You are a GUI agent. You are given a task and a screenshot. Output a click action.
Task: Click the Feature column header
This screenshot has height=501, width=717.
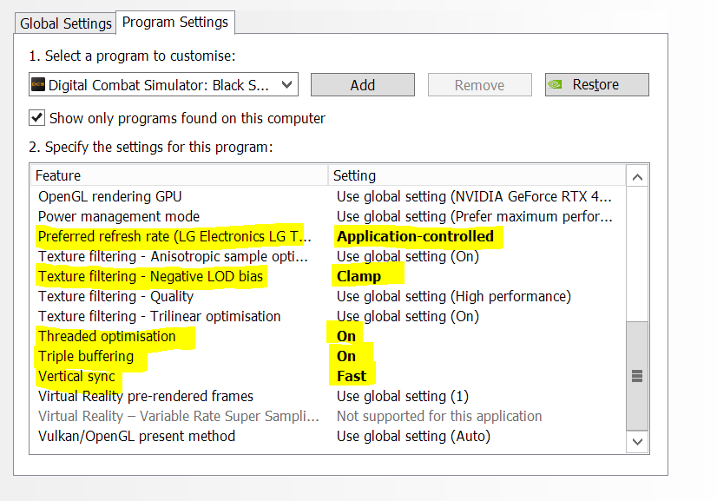pyautogui.click(x=179, y=175)
